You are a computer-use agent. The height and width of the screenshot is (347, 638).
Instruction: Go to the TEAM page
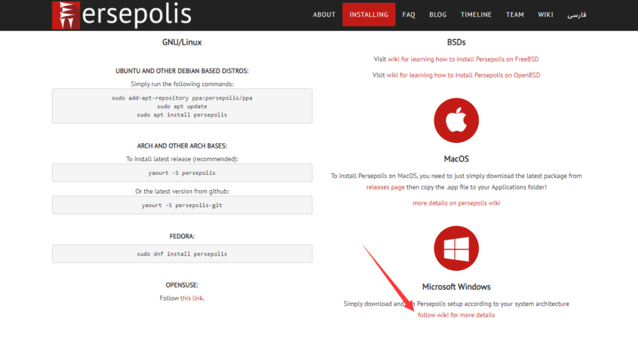click(x=515, y=15)
